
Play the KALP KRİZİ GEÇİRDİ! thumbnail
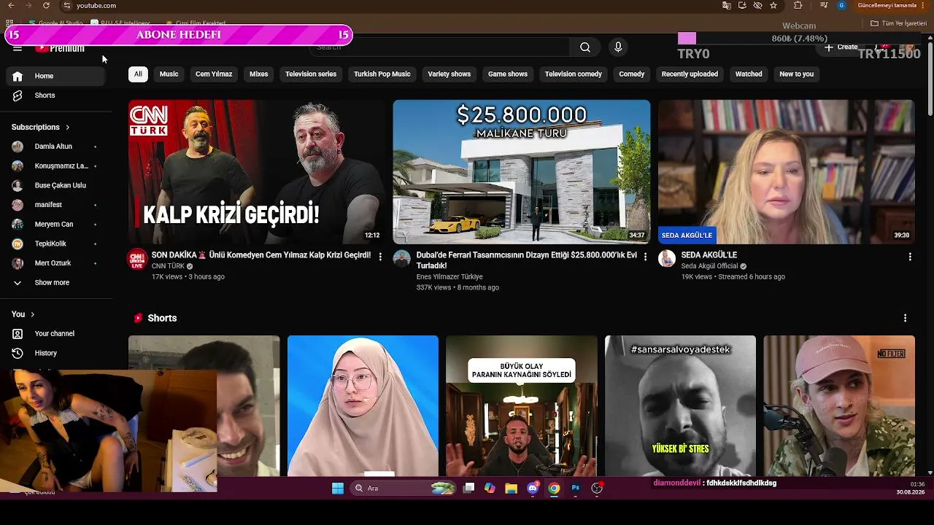[257, 172]
